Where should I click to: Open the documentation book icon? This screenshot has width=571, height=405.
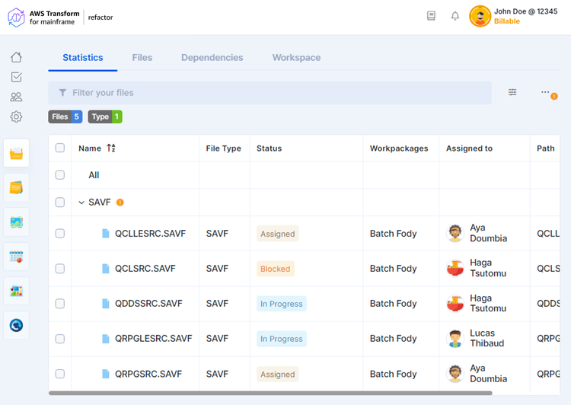(x=431, y=16)
